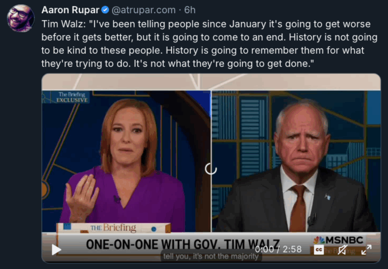Click the 0:00 / 2:58 time display
Screen dimensions: 388x269
[x=278, y=249]
